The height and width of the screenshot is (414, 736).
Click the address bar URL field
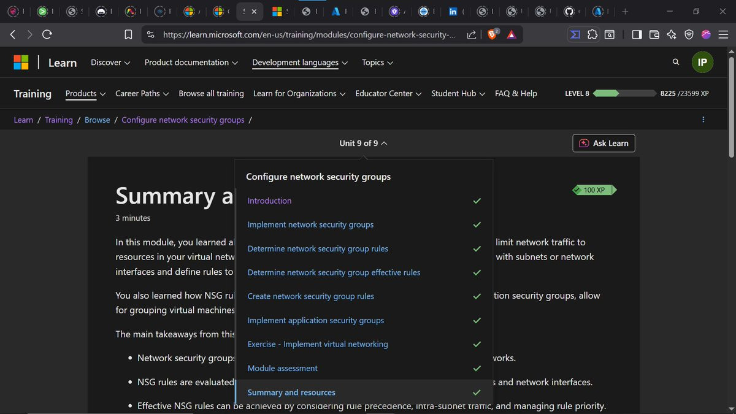[x=309, y=35]
